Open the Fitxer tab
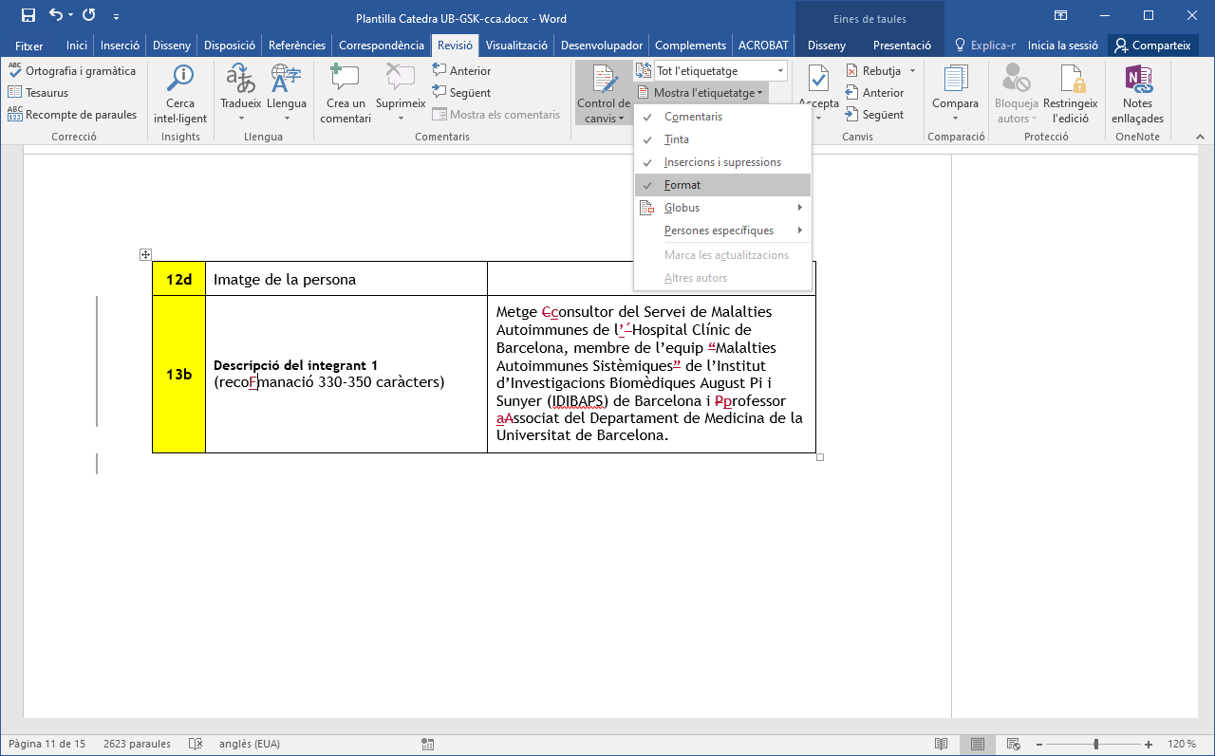This screenshot has width=1215, height=756. coord(28,46)
